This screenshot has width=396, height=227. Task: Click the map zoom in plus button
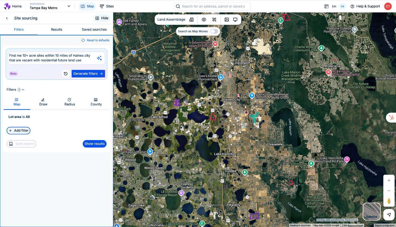[389, 180]
